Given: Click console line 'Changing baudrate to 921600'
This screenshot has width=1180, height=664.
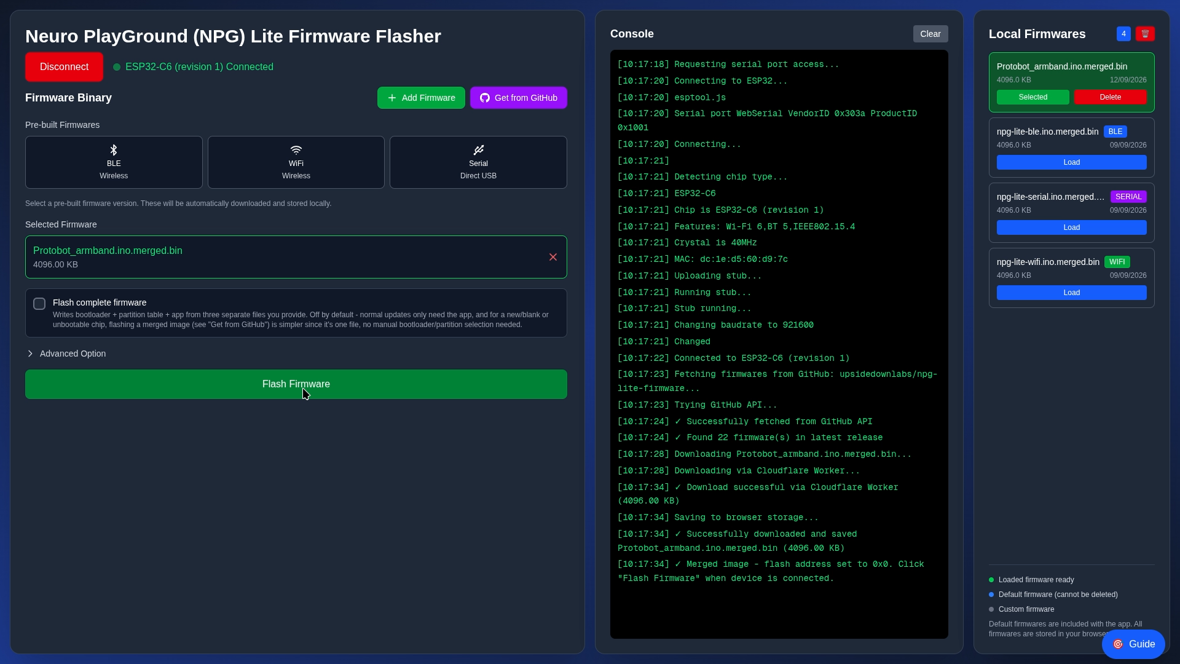Looking at the screenshot, I should tap(715, 325).
